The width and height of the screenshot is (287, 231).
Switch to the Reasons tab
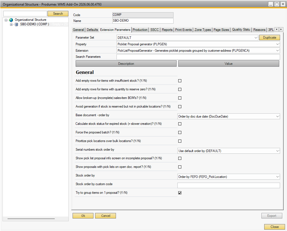pos(259,30)
